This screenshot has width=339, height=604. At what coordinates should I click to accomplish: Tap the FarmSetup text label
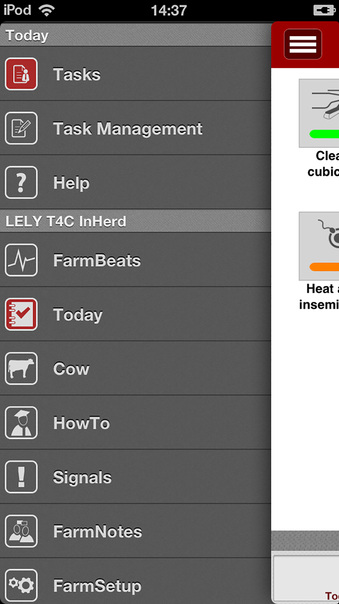coord(97,586)
